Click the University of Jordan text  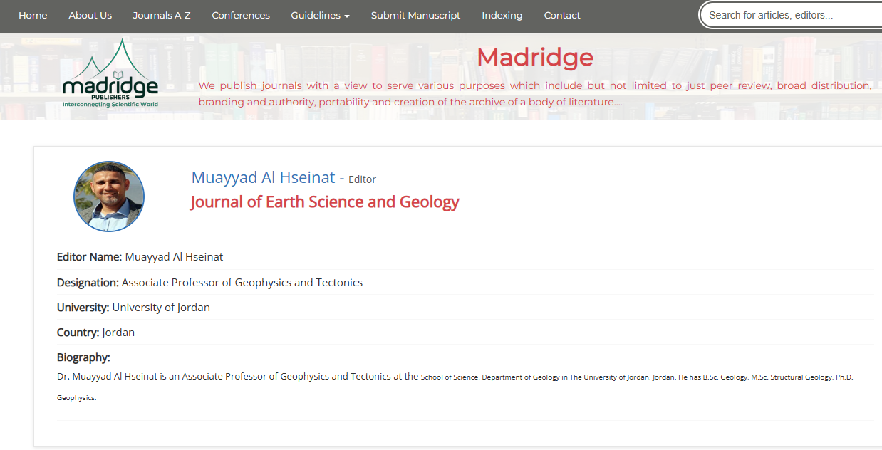coord(161,308)
